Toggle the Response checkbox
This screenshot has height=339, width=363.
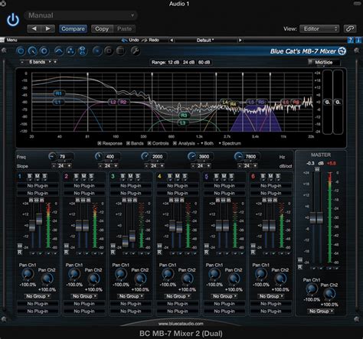tap(100, 143)
